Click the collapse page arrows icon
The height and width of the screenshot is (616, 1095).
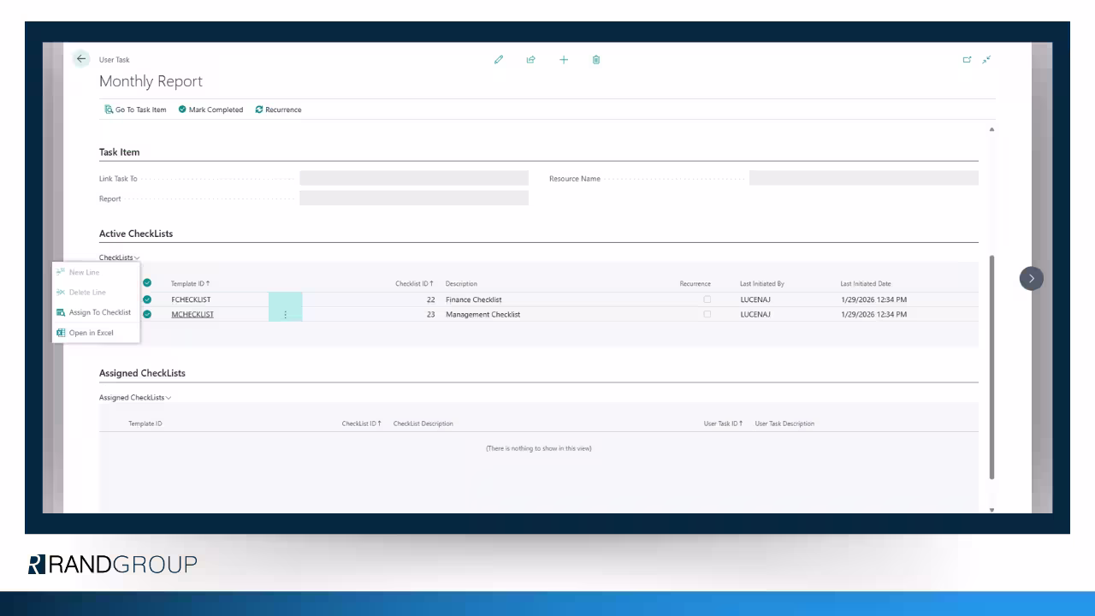pyautogui.click(x=986, y=60)
